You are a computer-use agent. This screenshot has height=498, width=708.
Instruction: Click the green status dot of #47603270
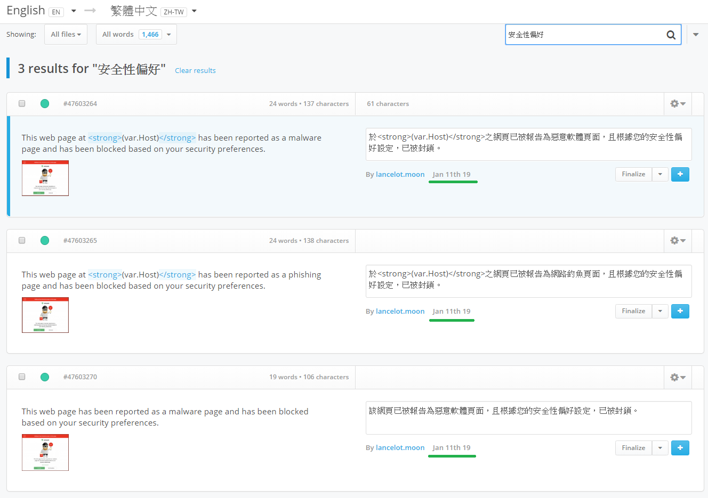tap(45, 377)
